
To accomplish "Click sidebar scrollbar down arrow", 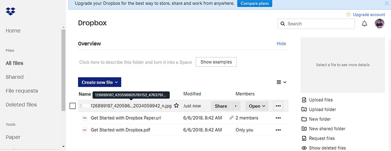I will 64,147.
